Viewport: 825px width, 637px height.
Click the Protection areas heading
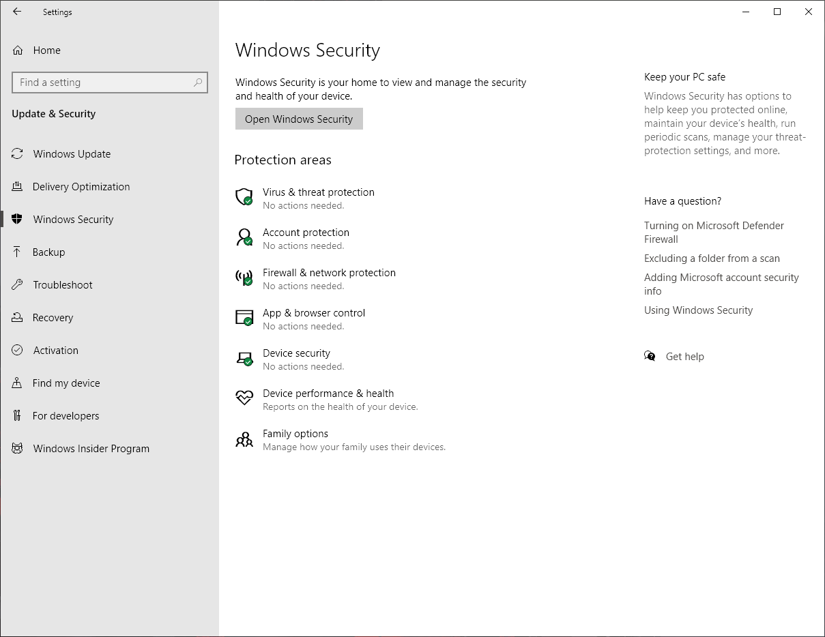tap(283, 160)
